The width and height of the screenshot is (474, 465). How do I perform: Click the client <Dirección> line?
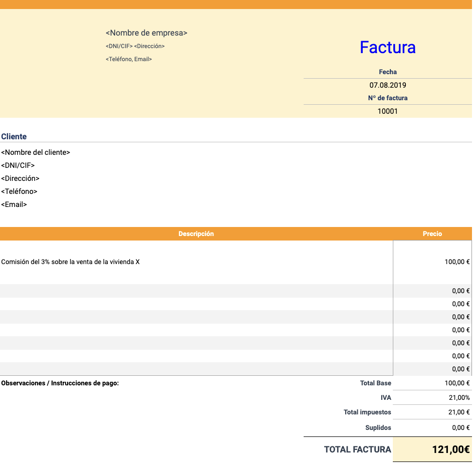[20, 178]
